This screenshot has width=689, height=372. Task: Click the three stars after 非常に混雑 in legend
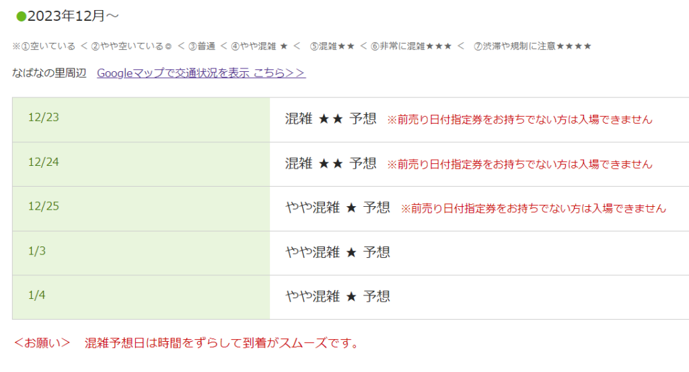point(438,46)
